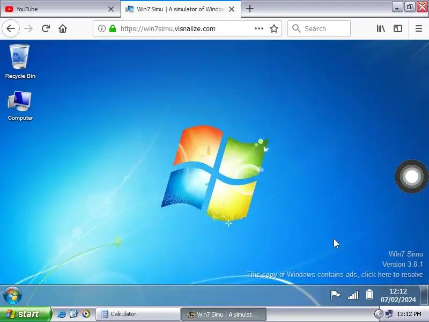Viewport: 429px width, 322px height.
Task: Switch to the Calculator taskbar button
Action: coord(138,314)
